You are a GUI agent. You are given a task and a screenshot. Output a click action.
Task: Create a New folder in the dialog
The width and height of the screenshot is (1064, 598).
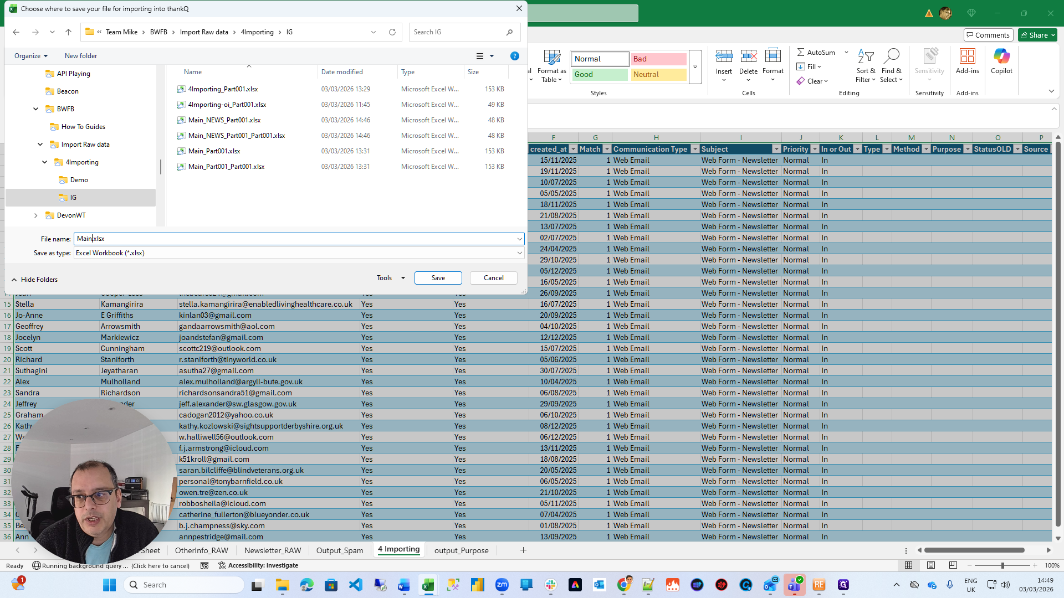[x=80, y=55]
